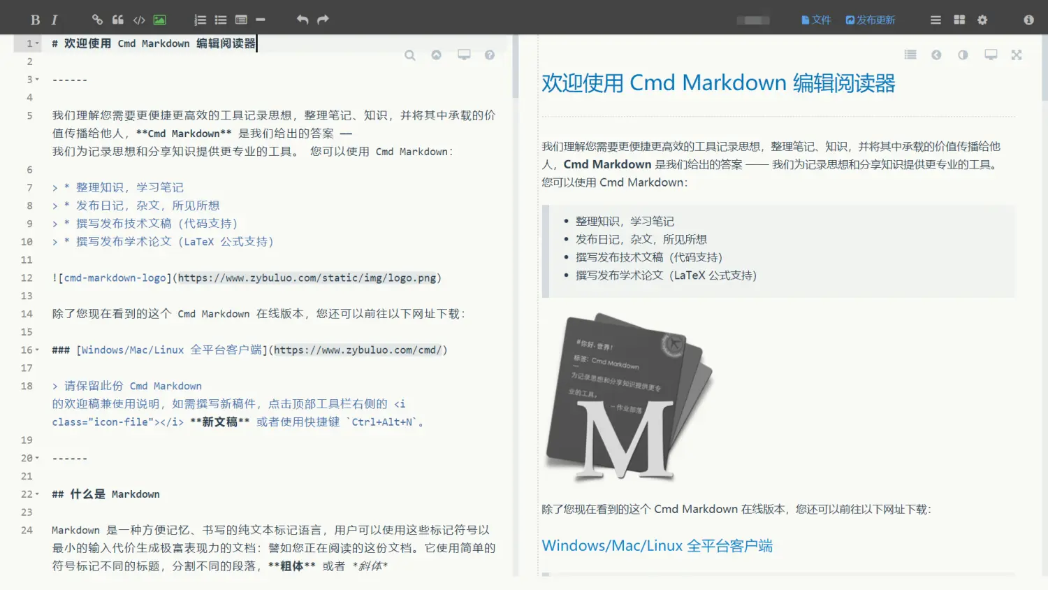Click preview bullet 整理知识，学习笔记

coord(625,221)
